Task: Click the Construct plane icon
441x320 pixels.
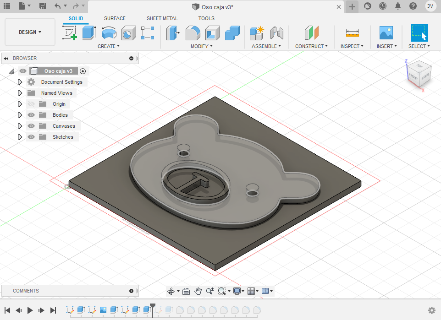Action: pos(312,33)
